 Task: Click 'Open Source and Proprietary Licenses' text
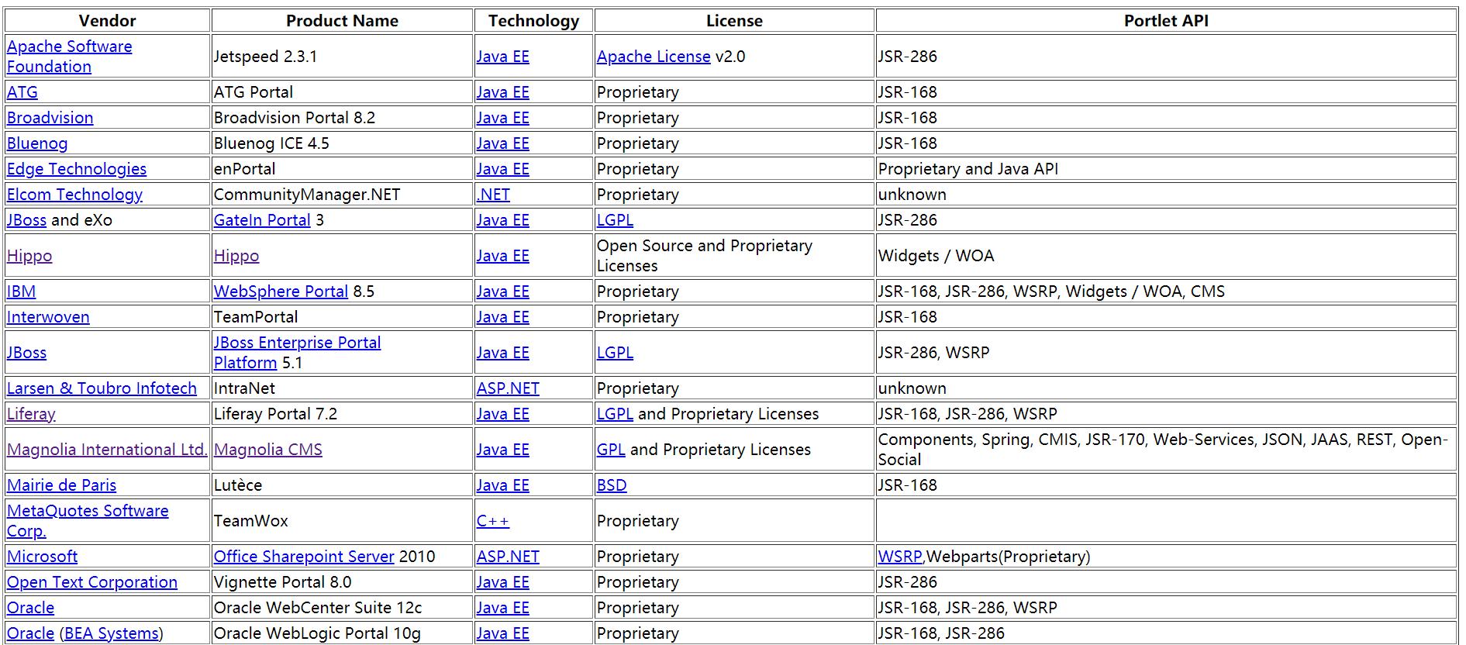click(705, 256)
